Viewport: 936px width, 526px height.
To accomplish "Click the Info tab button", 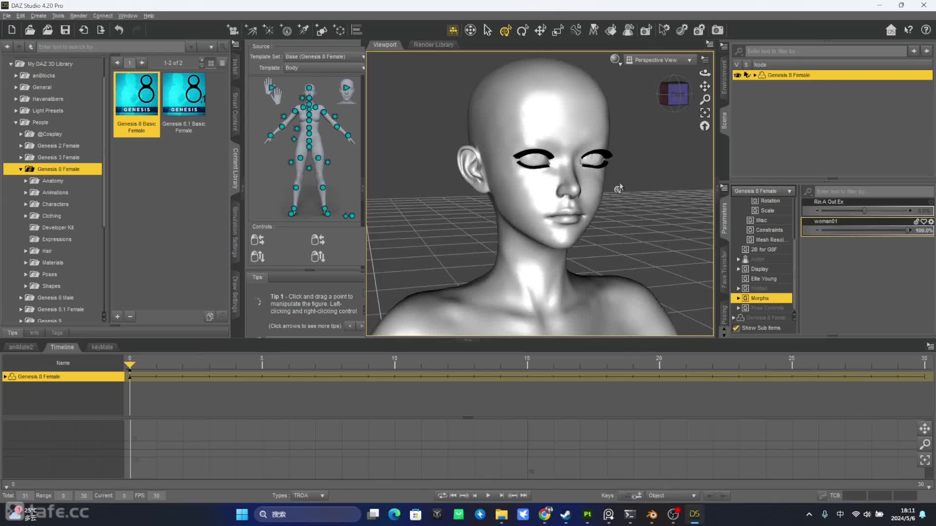I will point(34,333).
